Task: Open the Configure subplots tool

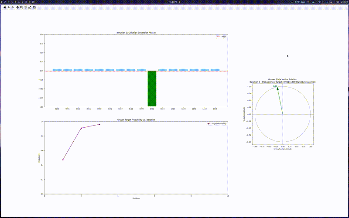Action: pos(26,7)
